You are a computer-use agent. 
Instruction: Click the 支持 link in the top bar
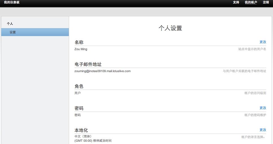coord(236,2)
